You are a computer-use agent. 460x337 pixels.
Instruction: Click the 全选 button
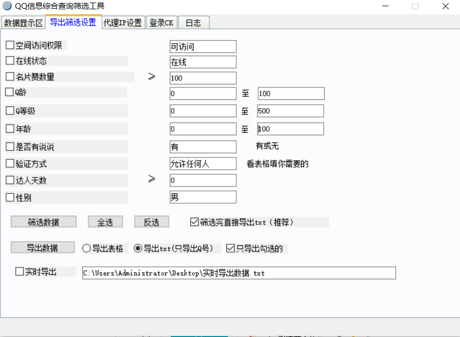pyautogui.click(x=105, y=222)
